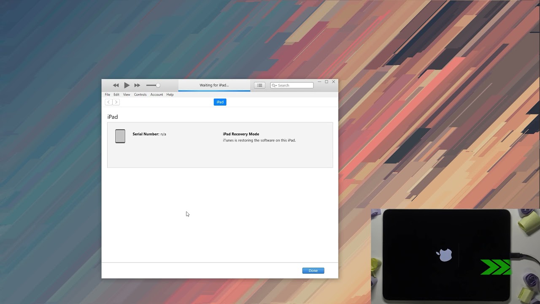
Task: Click the Search input field
Action: pyautogui.click(x=292, y=85)
